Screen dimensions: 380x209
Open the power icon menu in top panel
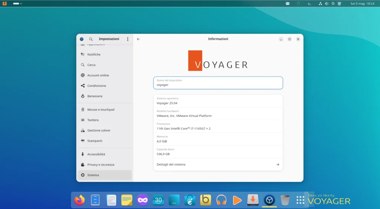[x=333, y=4]
